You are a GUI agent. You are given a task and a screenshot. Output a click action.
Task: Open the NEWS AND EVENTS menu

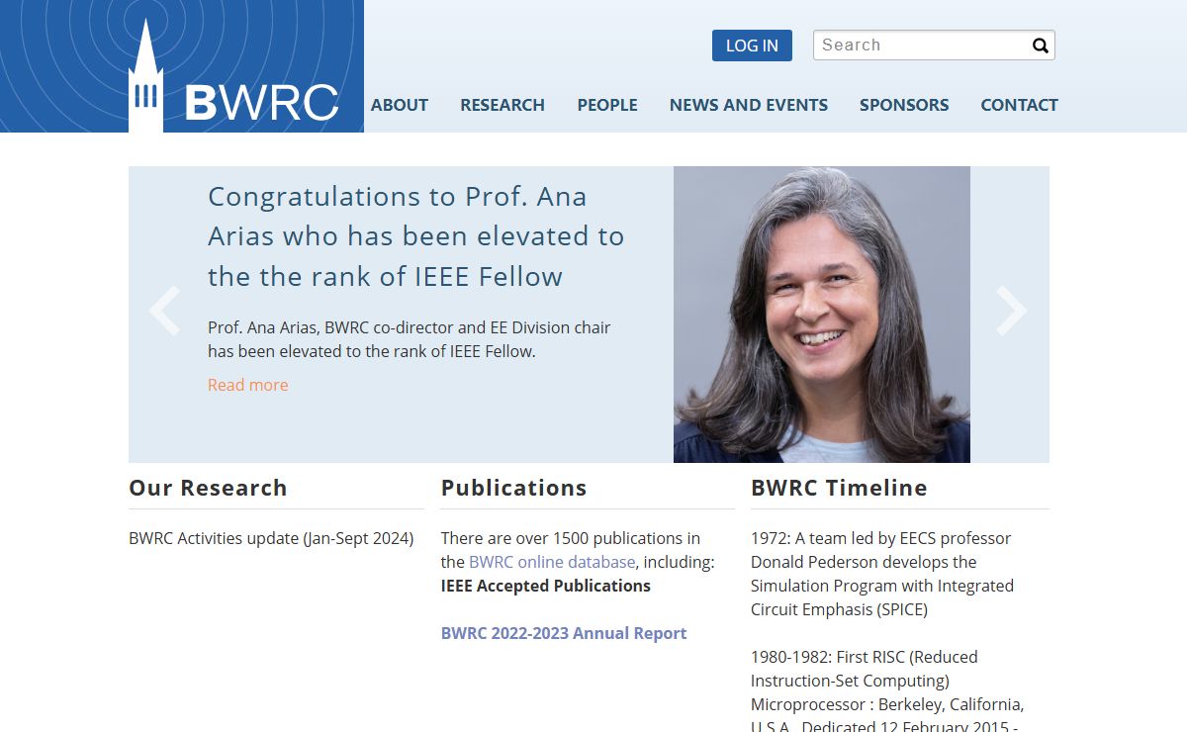pos(749,105)
